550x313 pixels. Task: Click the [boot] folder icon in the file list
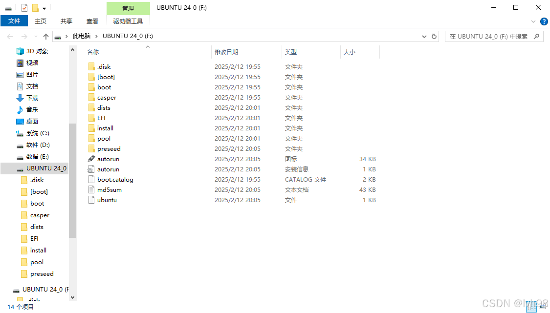pyautogui.click(x=91, y=77)
